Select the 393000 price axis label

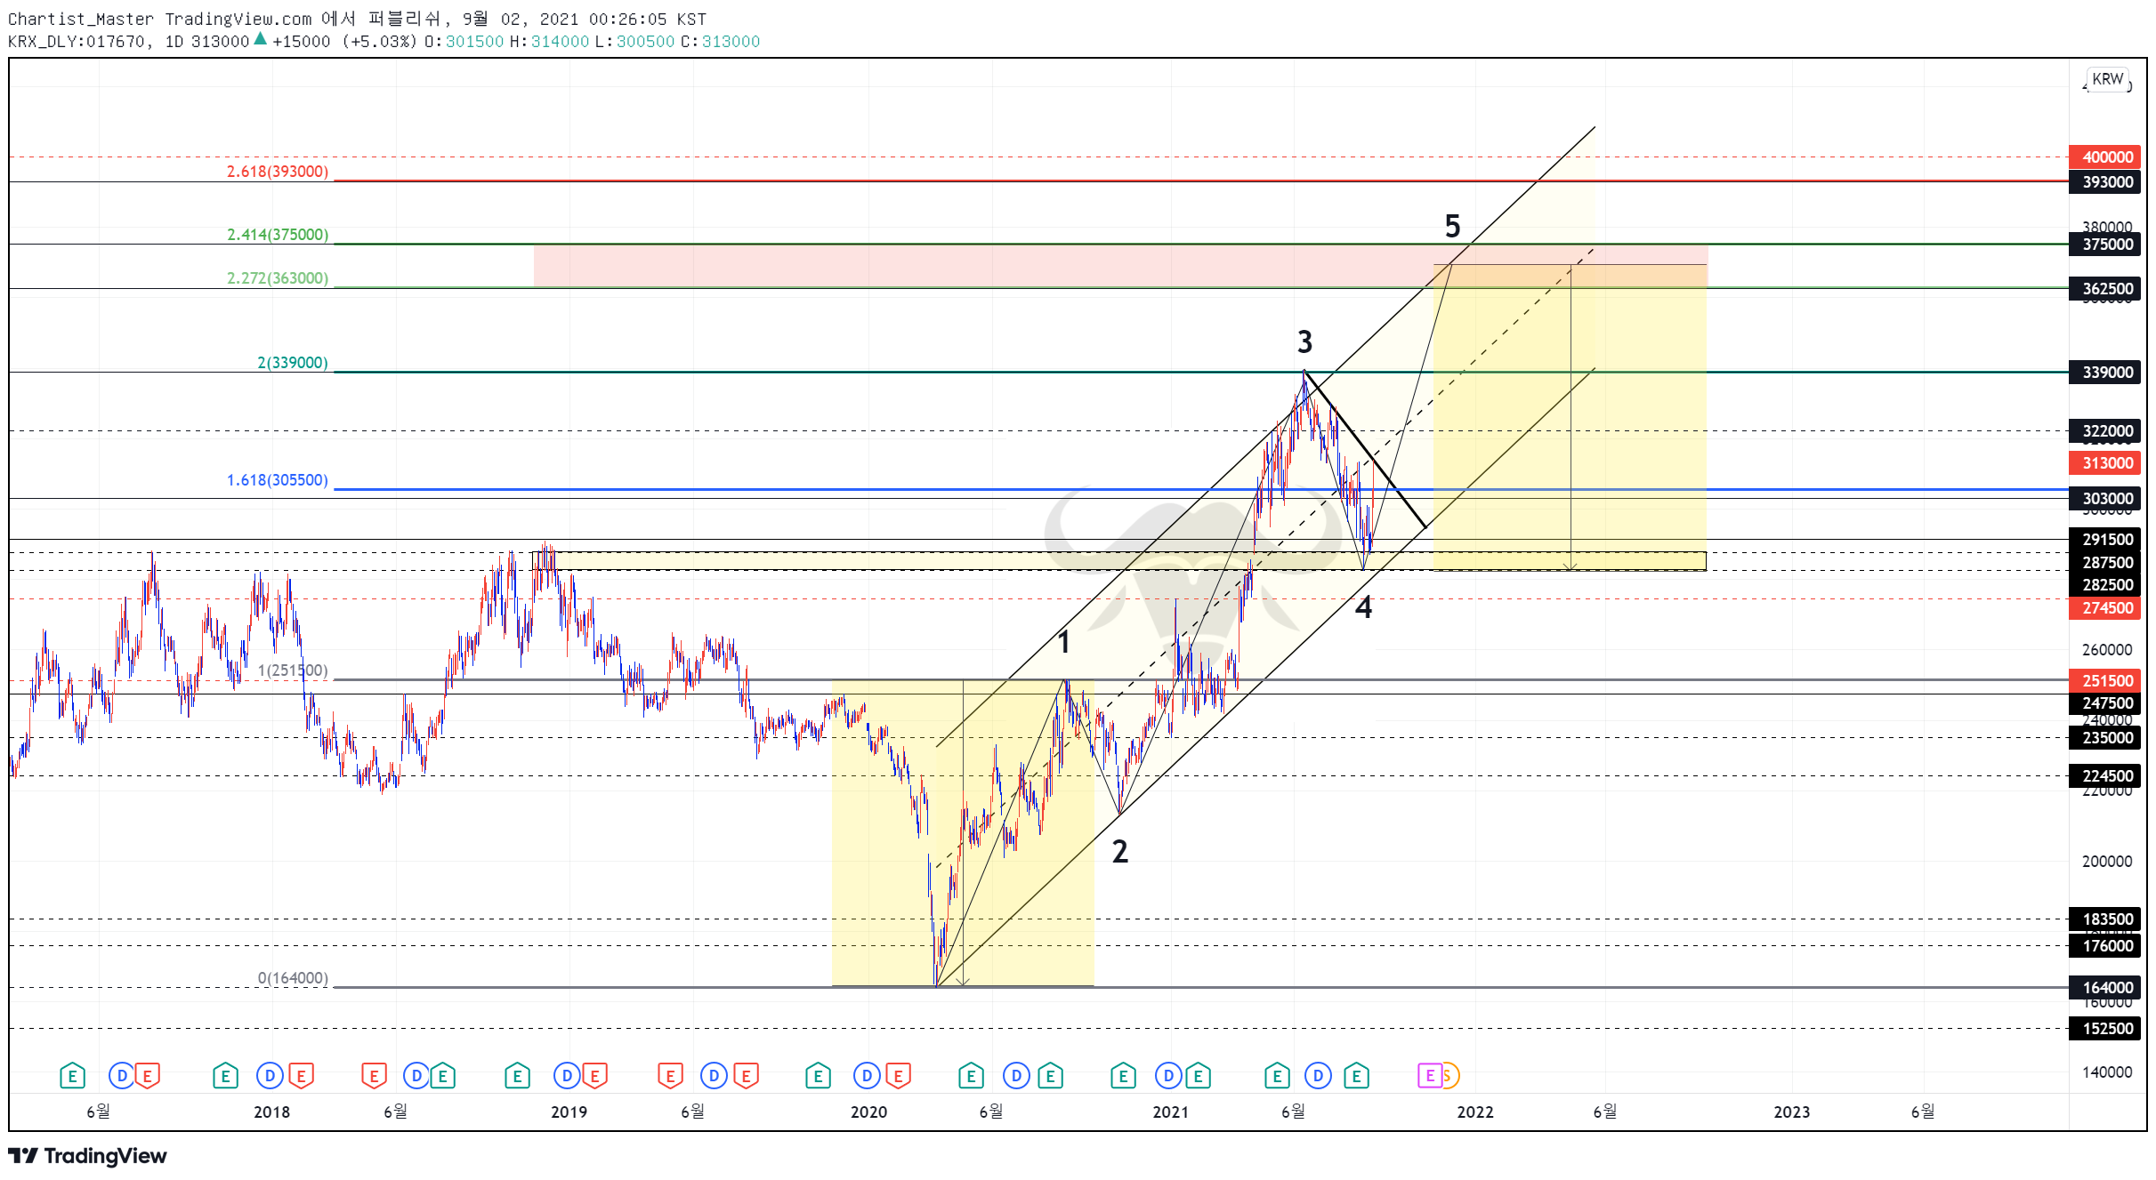pos(2105,181)
